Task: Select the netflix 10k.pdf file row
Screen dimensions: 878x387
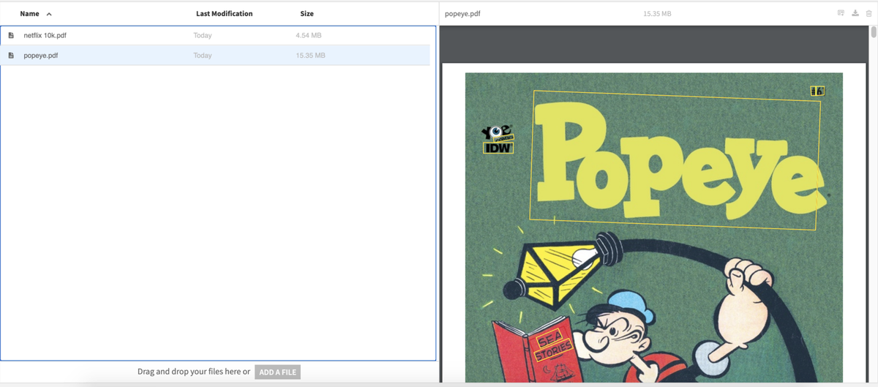Action: click(215, 35)
